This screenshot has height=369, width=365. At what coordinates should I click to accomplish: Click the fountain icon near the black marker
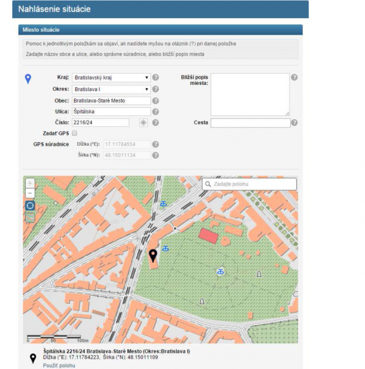click(x=165, y=248)
